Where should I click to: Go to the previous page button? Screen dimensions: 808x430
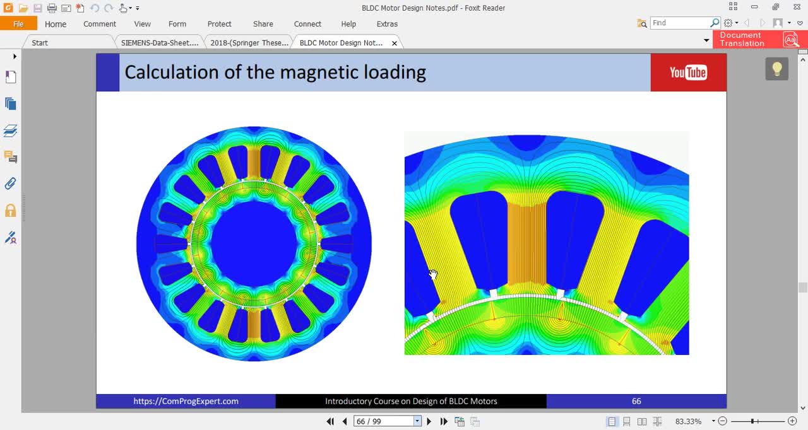click(x=345, y=421)
